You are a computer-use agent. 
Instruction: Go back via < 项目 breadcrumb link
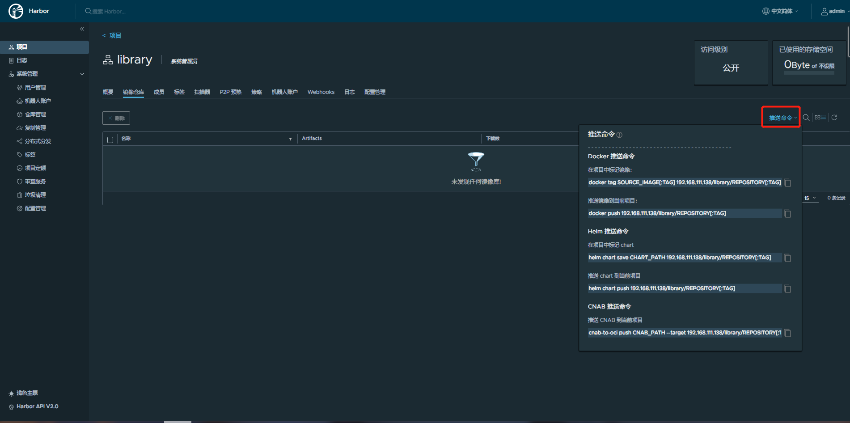pyautogui.click(x=112, y=35)
